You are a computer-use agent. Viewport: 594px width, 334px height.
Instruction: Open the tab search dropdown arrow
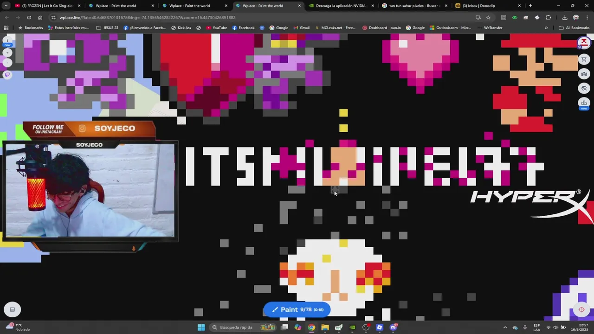[6, 6]
